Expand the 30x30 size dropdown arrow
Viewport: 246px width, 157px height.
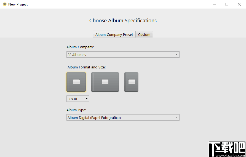click(87, 99)
